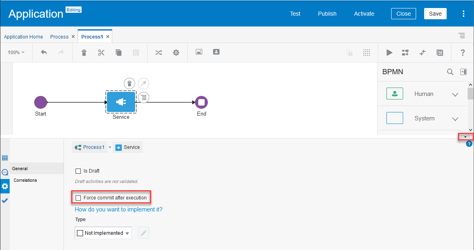The image size is (474, 250).
Task: Click Test in the header
Action: [295, 14]
